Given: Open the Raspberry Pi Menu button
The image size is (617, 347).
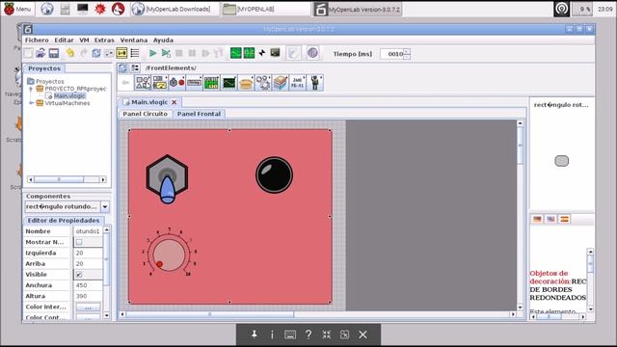Looking at the screenshot, I should 17,9.
